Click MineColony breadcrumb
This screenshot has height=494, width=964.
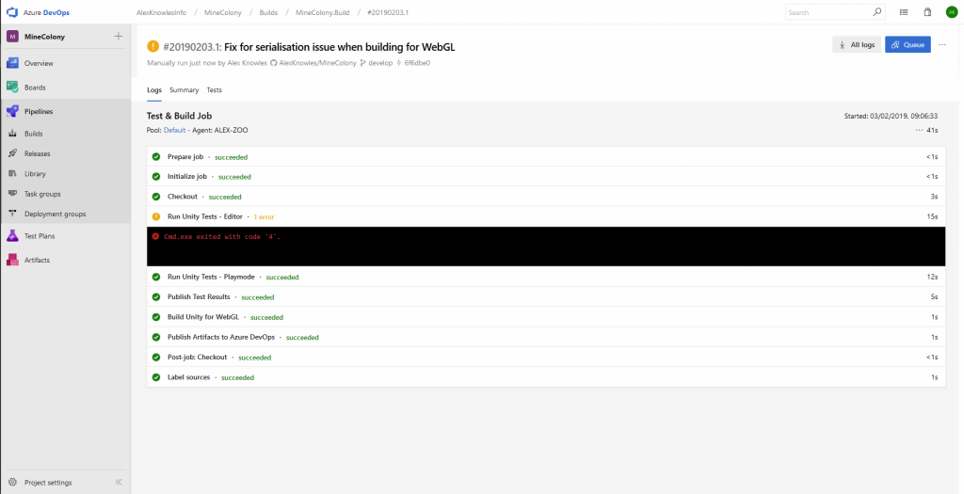(x=220, y=12)
